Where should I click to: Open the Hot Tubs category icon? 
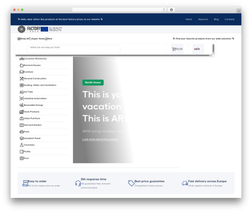click(22, 92)
